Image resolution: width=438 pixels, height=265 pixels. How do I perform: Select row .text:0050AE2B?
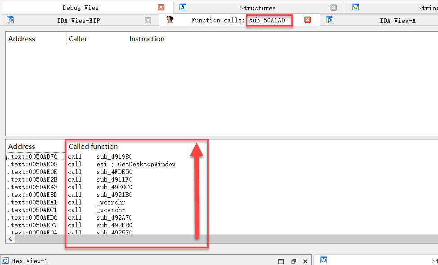click(x=32, y=179)
